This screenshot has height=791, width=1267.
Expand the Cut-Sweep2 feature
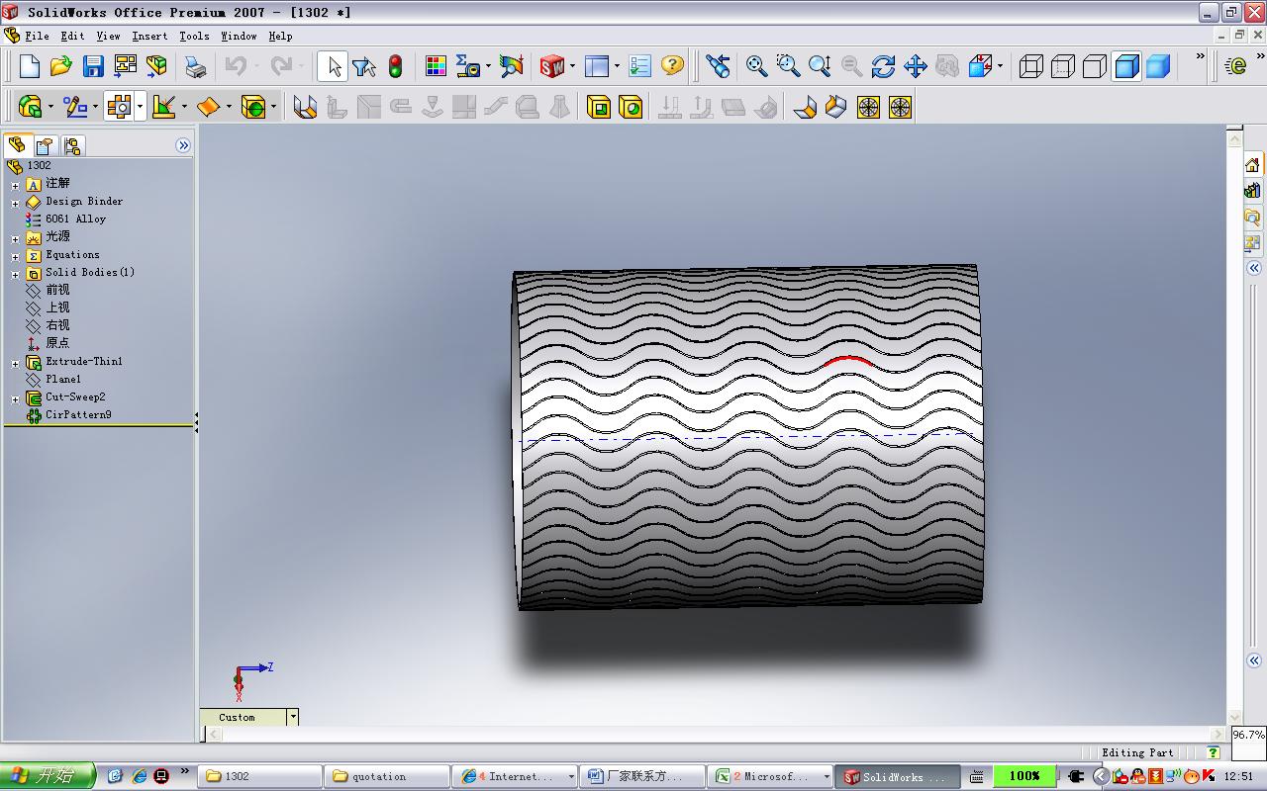[15, 398]
